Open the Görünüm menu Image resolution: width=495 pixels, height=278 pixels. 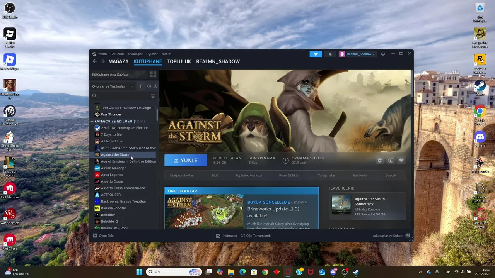[117, 54]
